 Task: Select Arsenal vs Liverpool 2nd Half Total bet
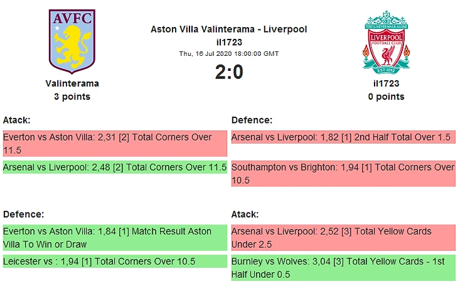click(343, 137)
